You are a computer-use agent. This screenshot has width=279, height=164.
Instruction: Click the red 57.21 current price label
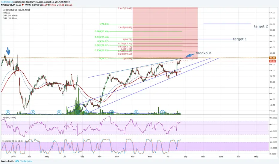(x=273, y=61)
